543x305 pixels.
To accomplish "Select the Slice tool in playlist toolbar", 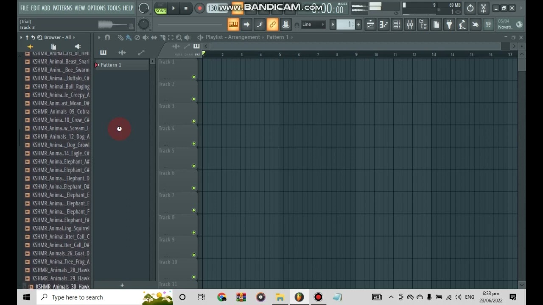I will tap(162, 38).
